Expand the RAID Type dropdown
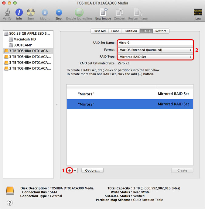The width and height of the screenshot is (205, 209). click(155, 57)
